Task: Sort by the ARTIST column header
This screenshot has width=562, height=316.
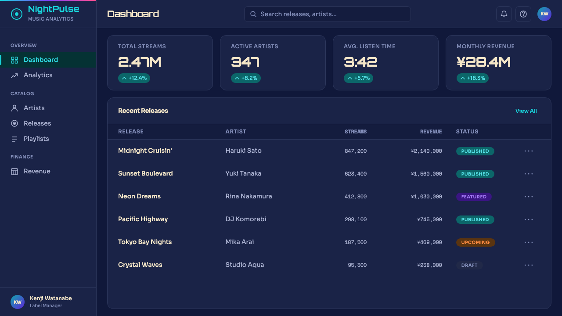Action: tap(236, 132)
